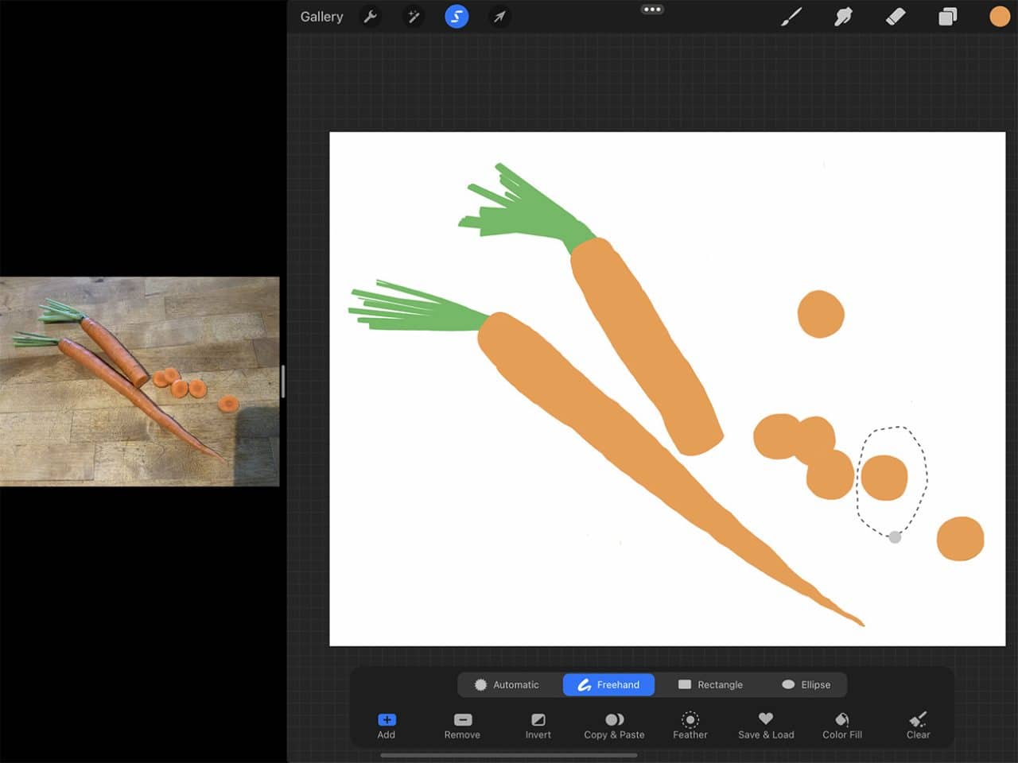Invert the current selection
1018x763 pixels.
click(538, 725)
